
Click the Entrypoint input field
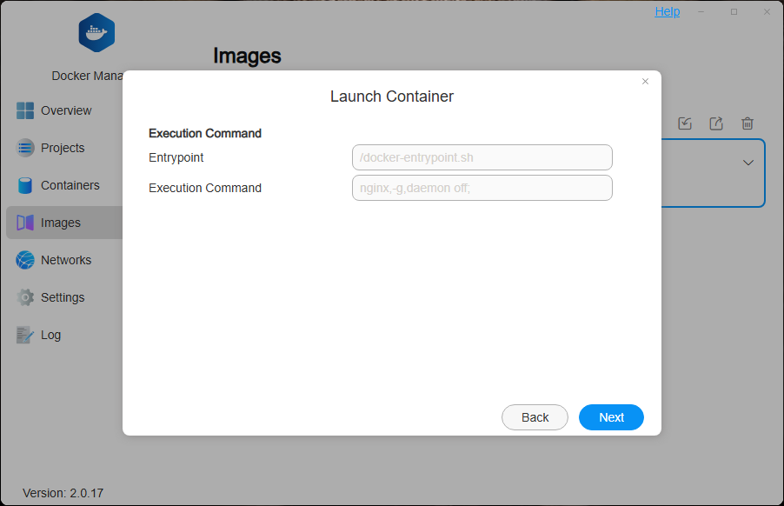coord(482,157)
